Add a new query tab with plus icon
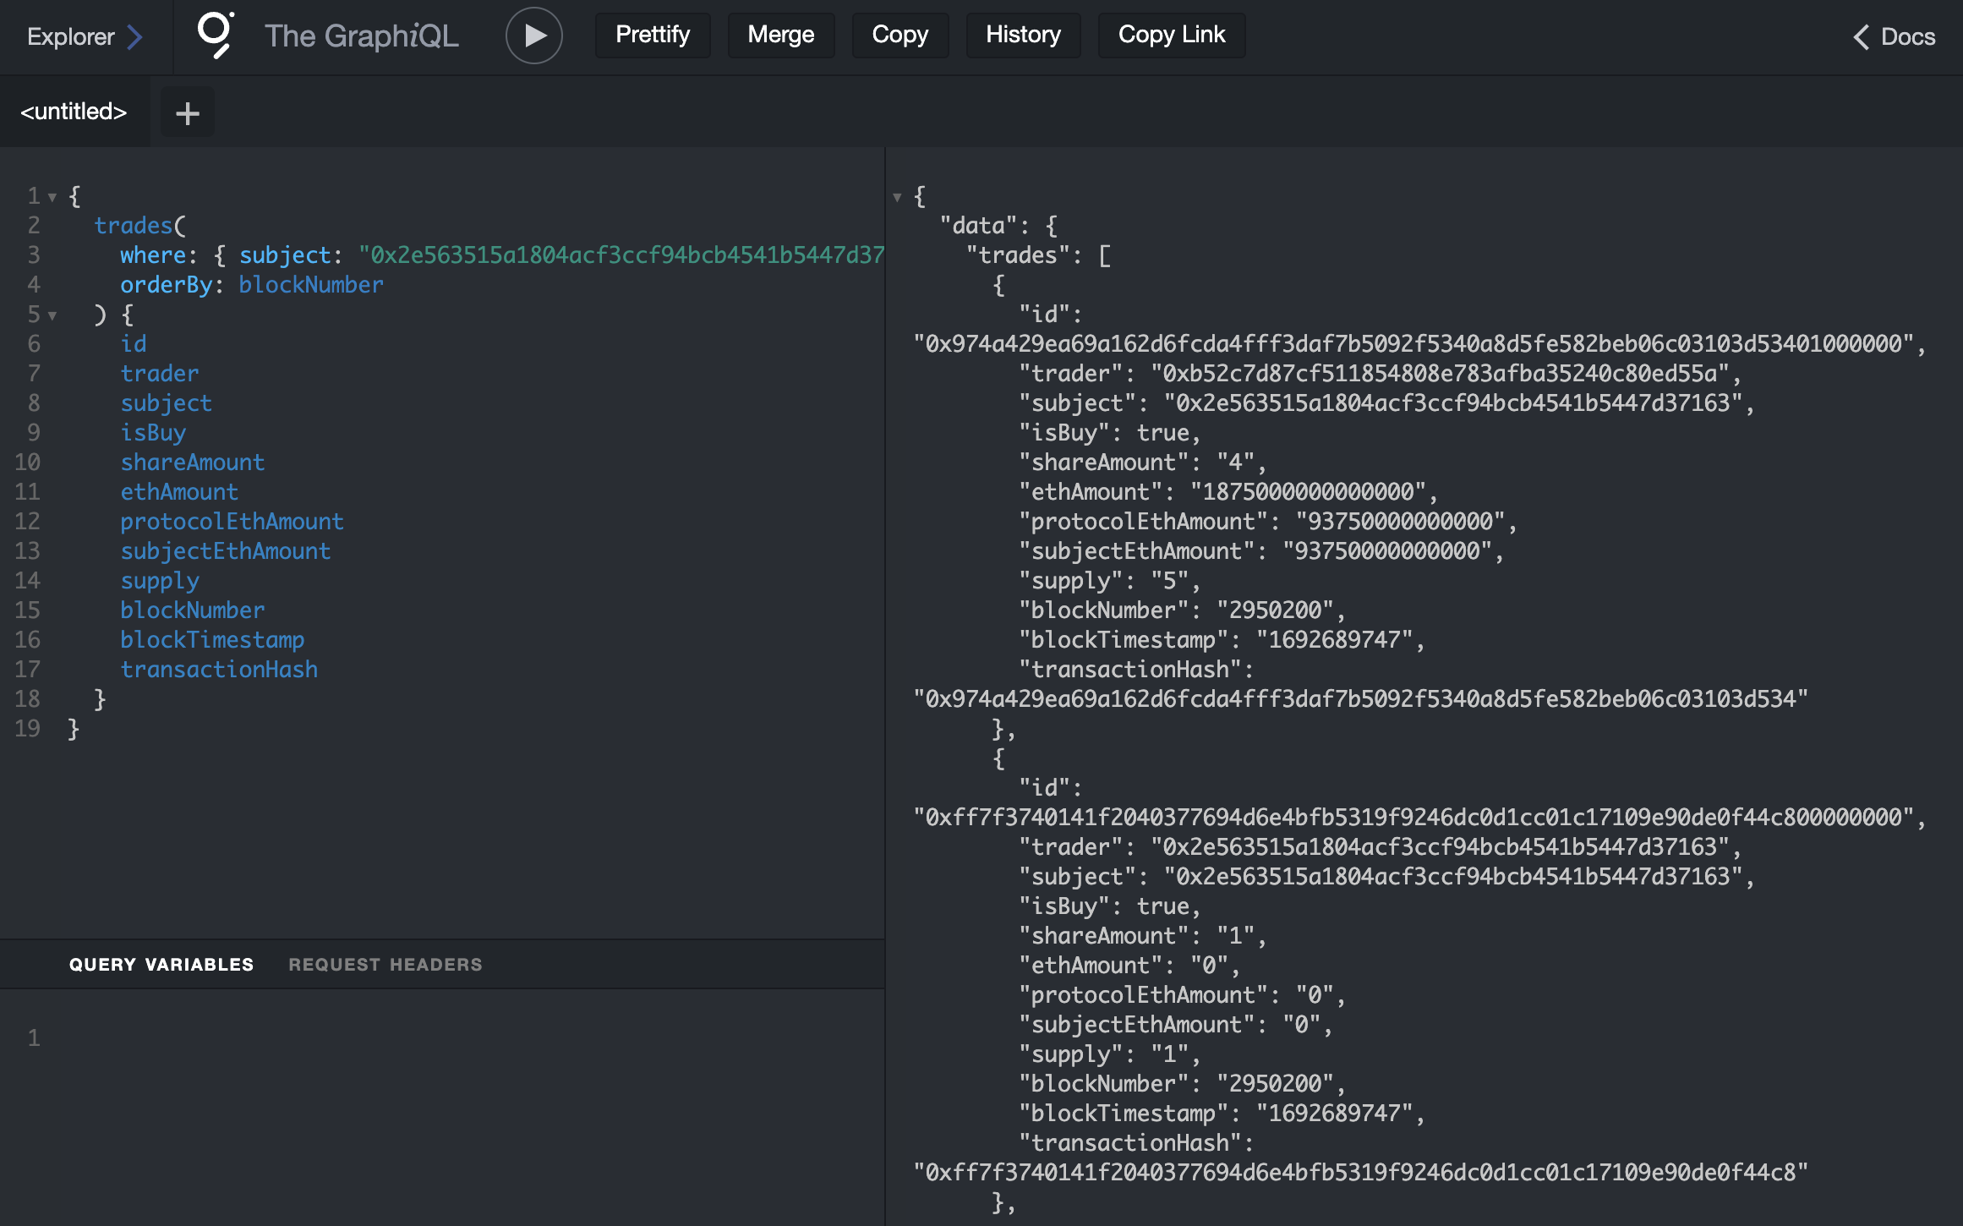The width and height of the screenshot is (1963, 1226). coord(187,112)
